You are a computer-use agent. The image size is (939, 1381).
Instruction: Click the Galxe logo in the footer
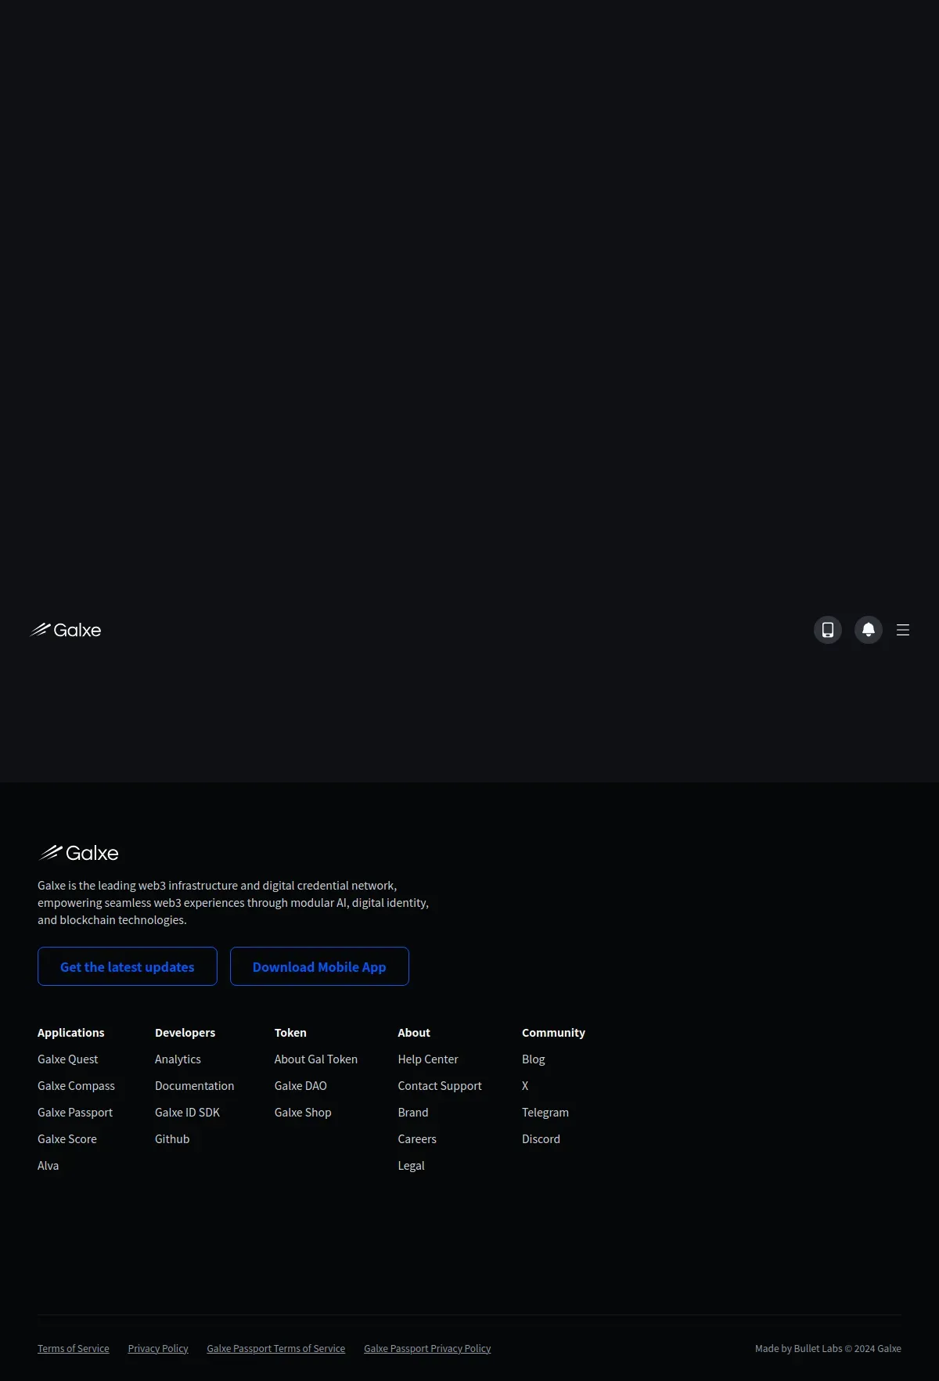pos(79,853)
